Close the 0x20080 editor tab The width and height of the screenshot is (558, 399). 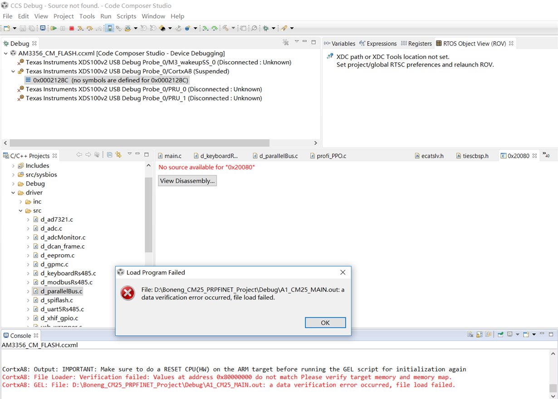tap(534, 156)
